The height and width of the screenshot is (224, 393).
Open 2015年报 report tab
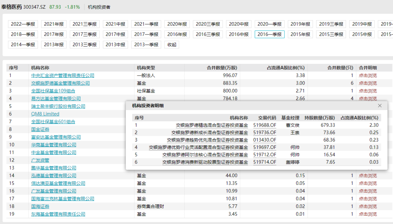pos(301,34)
